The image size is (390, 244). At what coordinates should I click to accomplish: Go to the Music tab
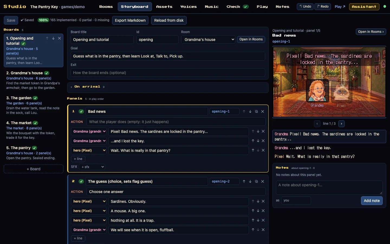(x=212, y=7)
